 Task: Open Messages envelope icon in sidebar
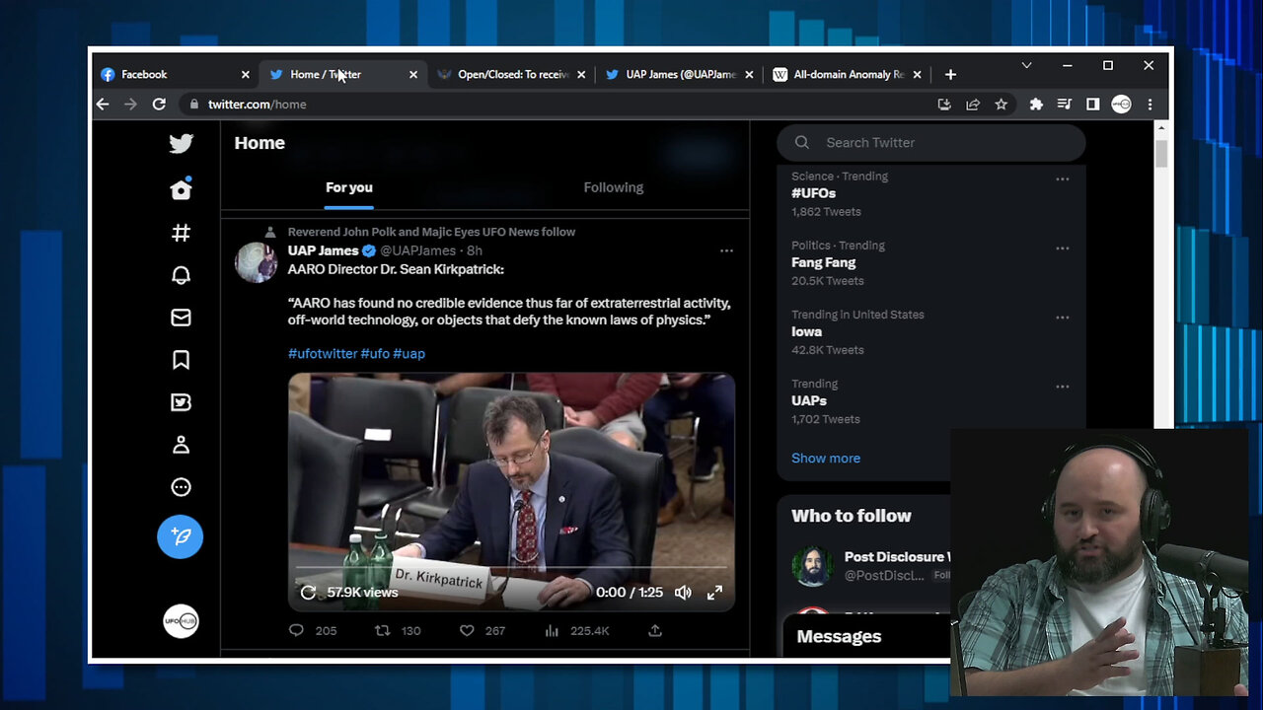(x=181, y=318)
